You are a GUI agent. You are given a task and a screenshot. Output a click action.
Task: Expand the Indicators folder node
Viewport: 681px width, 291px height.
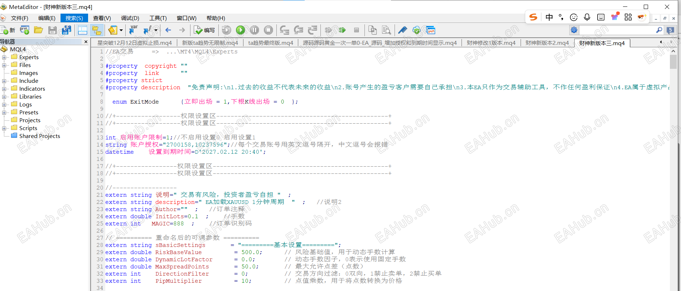[x=4, y=89]
